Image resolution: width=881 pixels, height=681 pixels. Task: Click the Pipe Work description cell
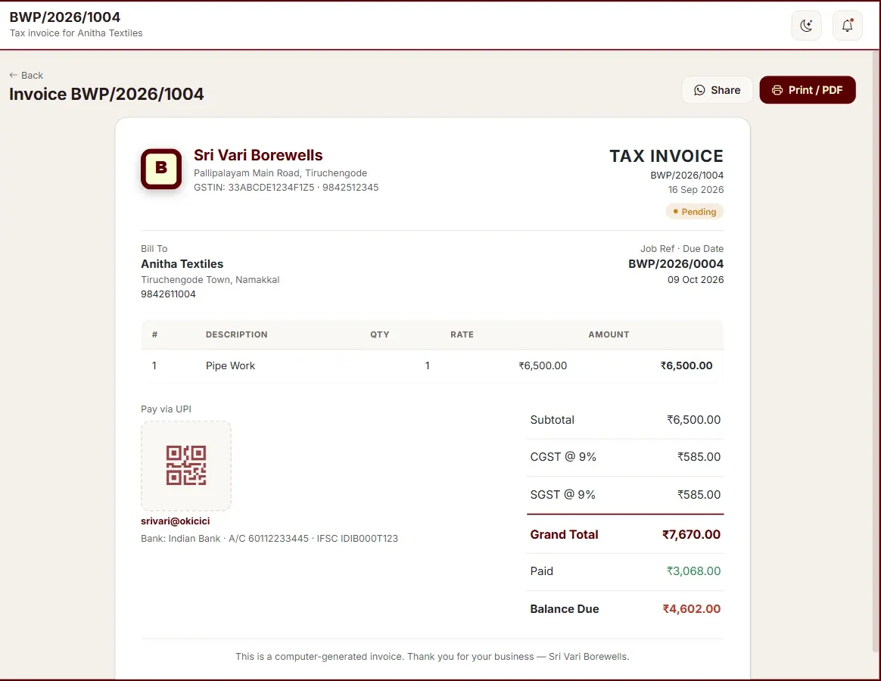(x=230, y=365)
